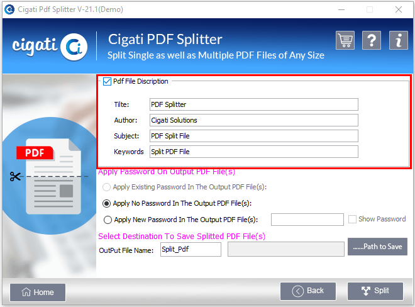Open the info about icon
The image size is (415, 307).
398,40
